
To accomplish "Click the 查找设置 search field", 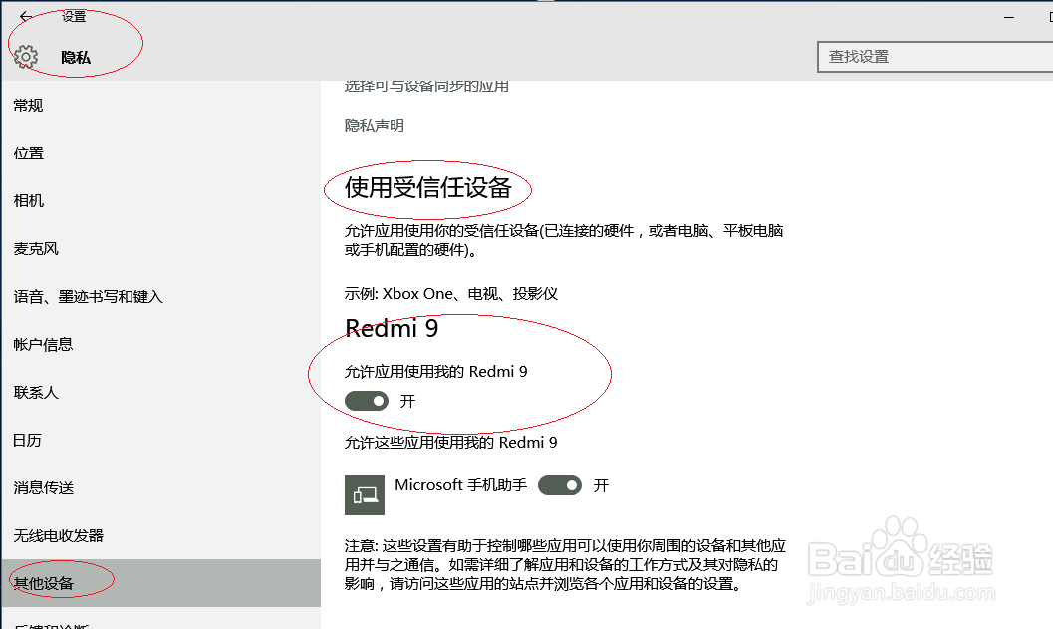I will [934, 57].
